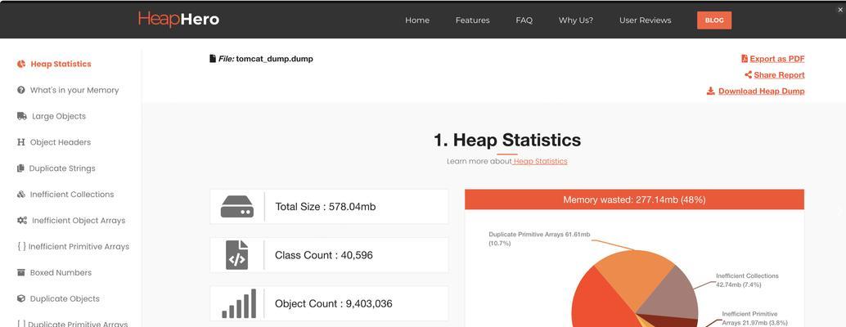Click the Download Heap Dump link

(x=761, y=91)
